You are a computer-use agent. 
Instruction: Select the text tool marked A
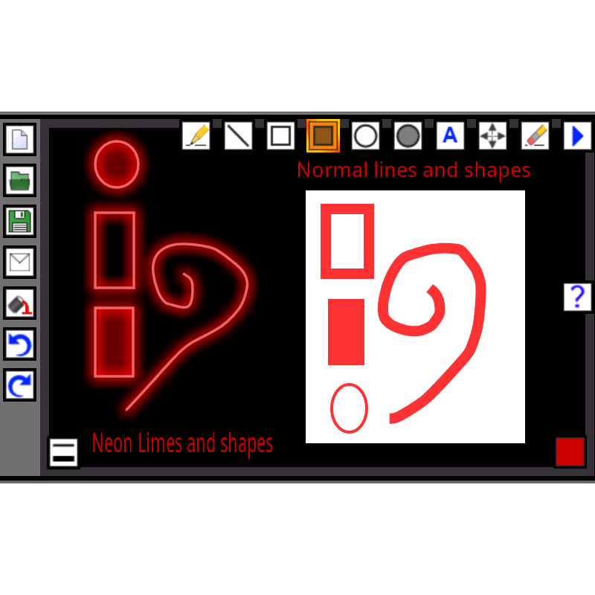coord(450,135)
